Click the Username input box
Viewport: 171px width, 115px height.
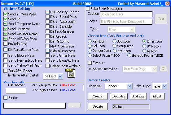(x=16, y=91)
